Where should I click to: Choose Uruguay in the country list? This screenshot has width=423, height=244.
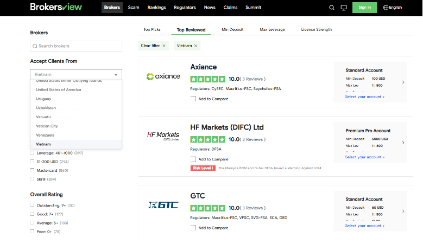pos(76,99)
